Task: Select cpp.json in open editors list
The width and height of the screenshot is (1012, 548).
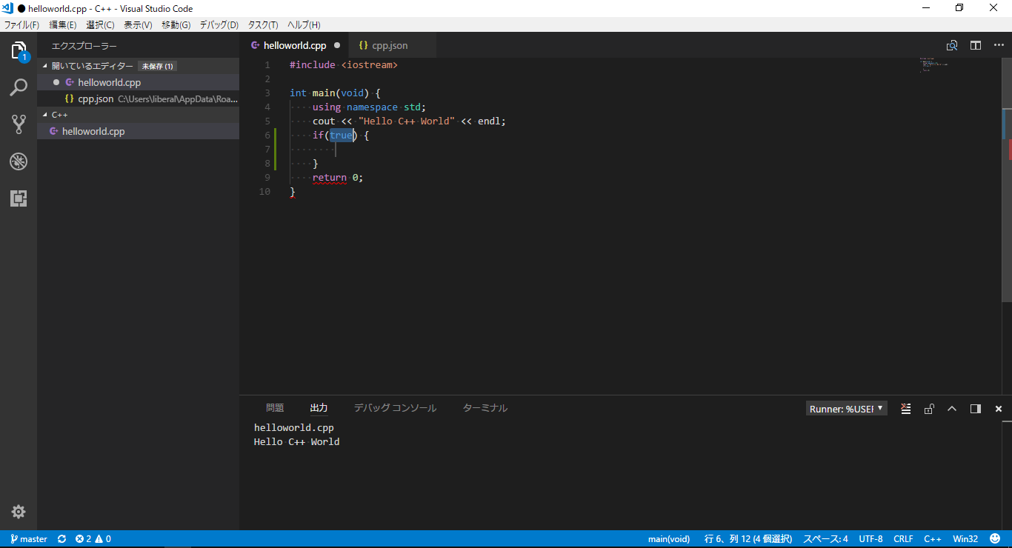Action: [x=138, y=98]
